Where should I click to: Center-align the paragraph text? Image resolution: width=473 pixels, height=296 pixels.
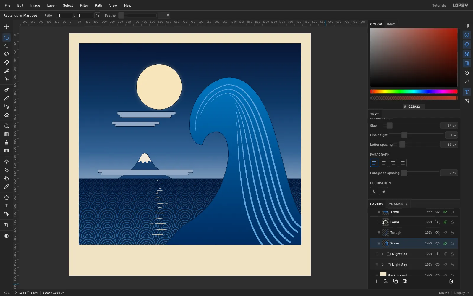[x=384, y=163]
